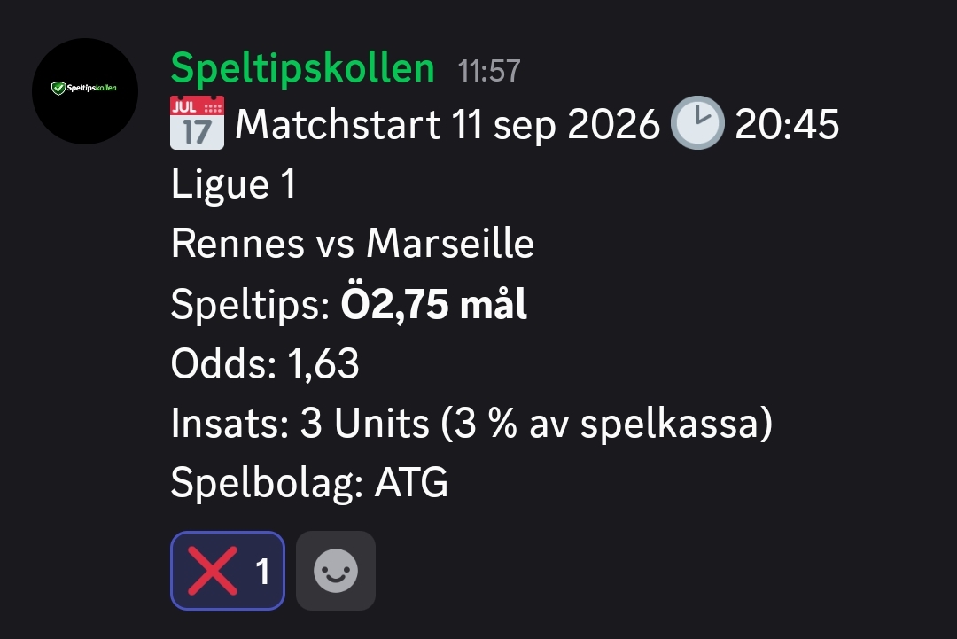Open the Speltipskollen username profile

pyautogui.click(x=303, y=67)
